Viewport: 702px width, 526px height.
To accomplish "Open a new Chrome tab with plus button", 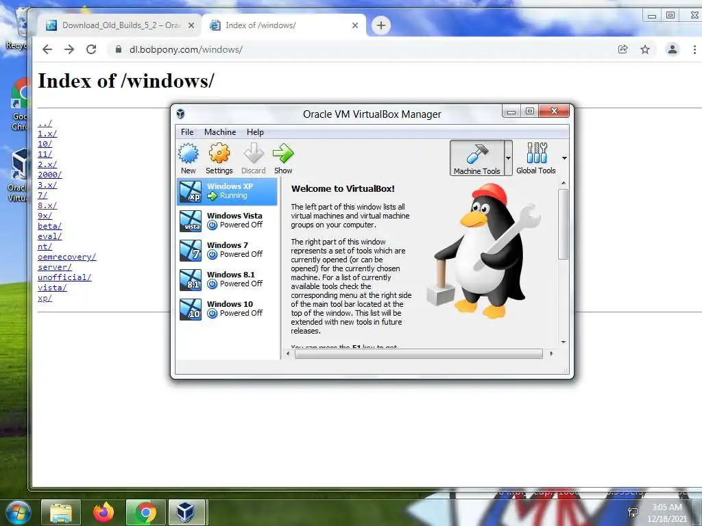I will (381, 25).
